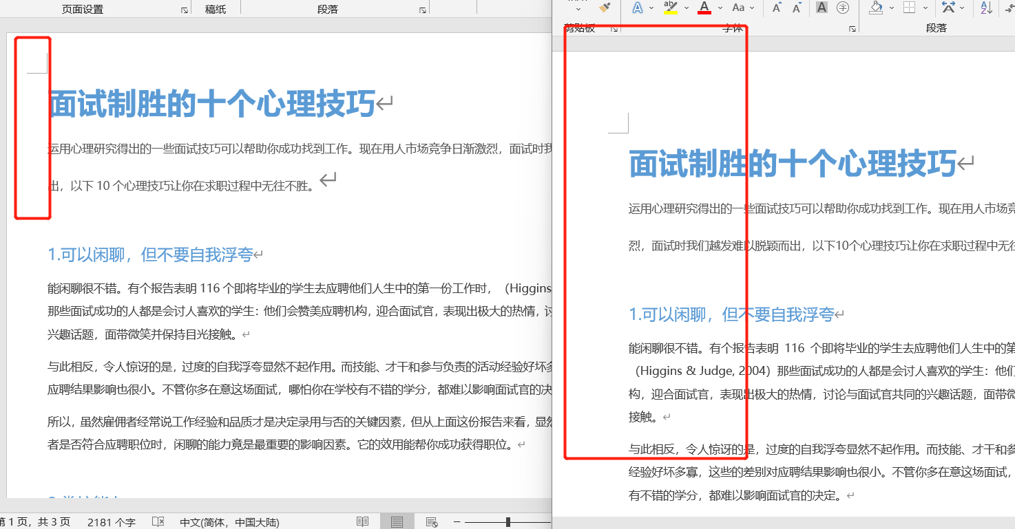Enable Print Layout view in the status bar
This screenshot has height=529, width=1015.
coord(397,521)
